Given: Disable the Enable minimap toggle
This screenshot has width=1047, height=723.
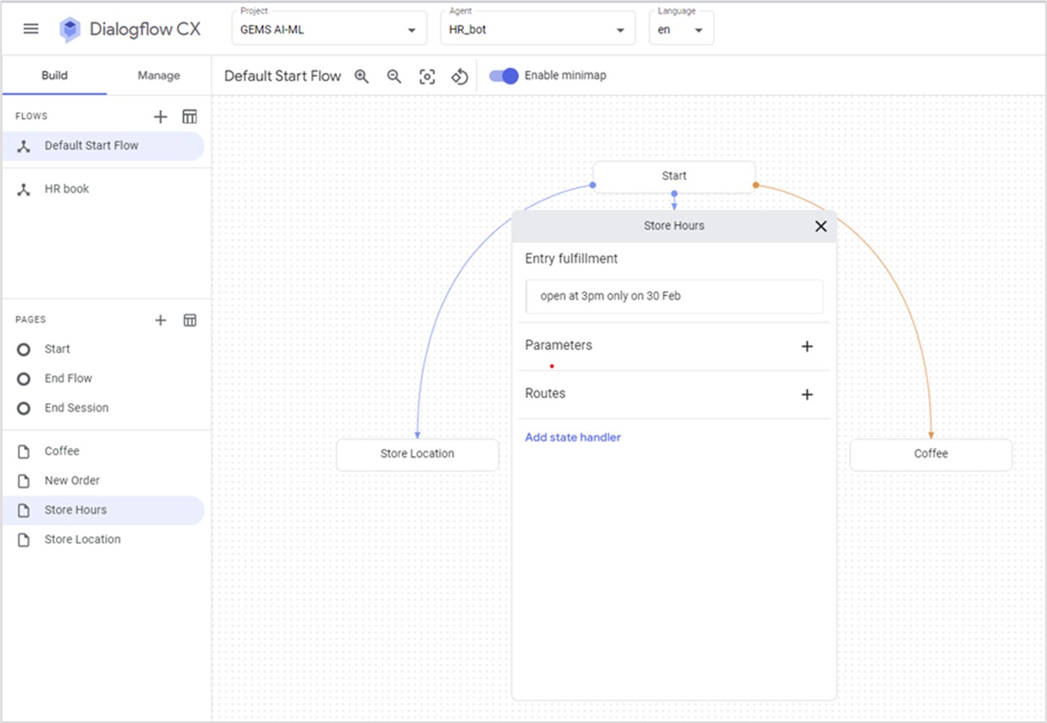Looking at the screenshot, I should pos(504,76).
